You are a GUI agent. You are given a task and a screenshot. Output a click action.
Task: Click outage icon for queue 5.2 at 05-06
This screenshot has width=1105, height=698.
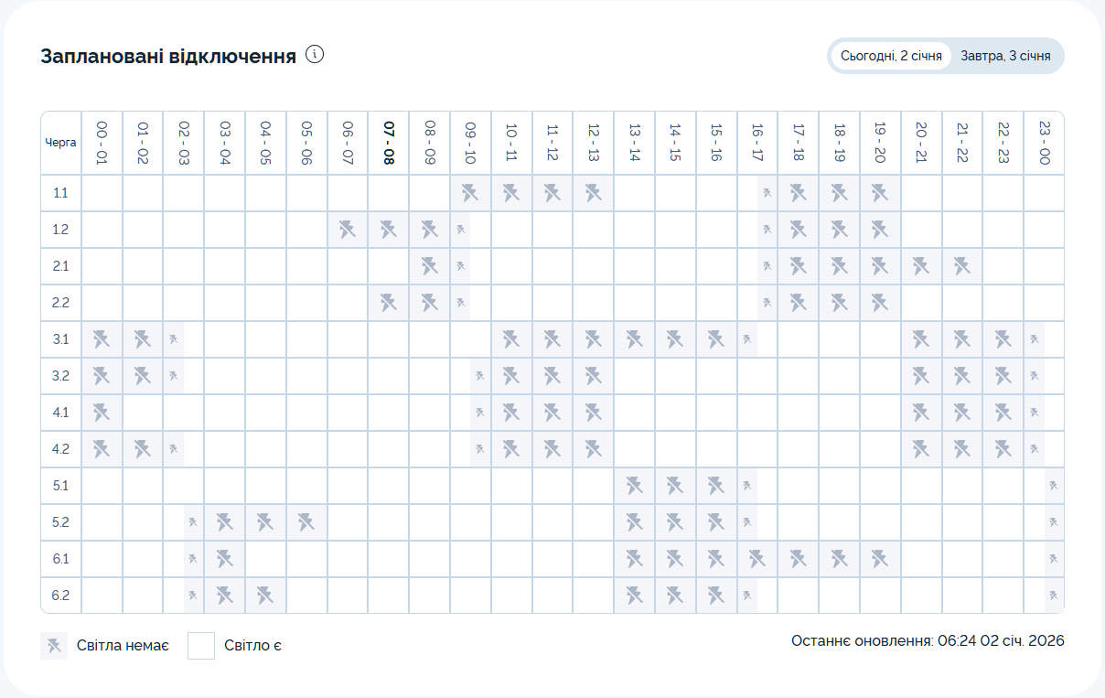click(x=306, y=522)
